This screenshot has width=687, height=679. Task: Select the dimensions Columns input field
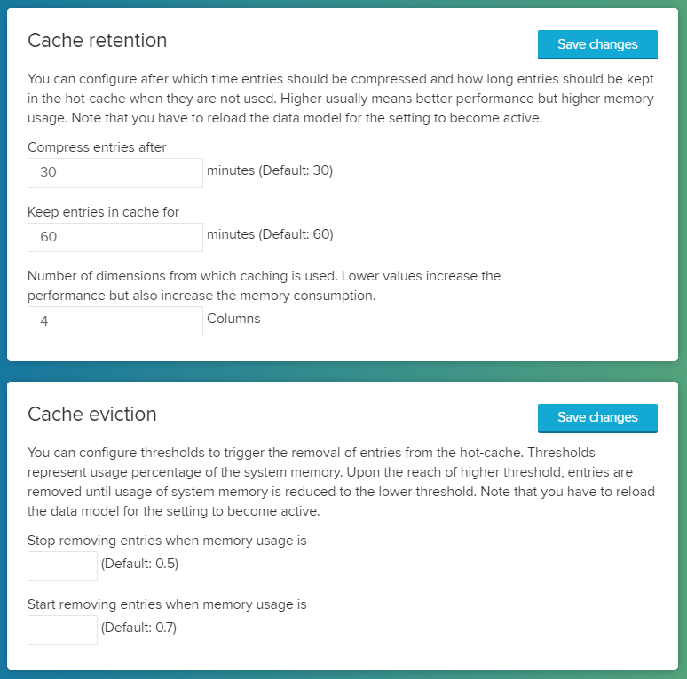tap(115, 321)
